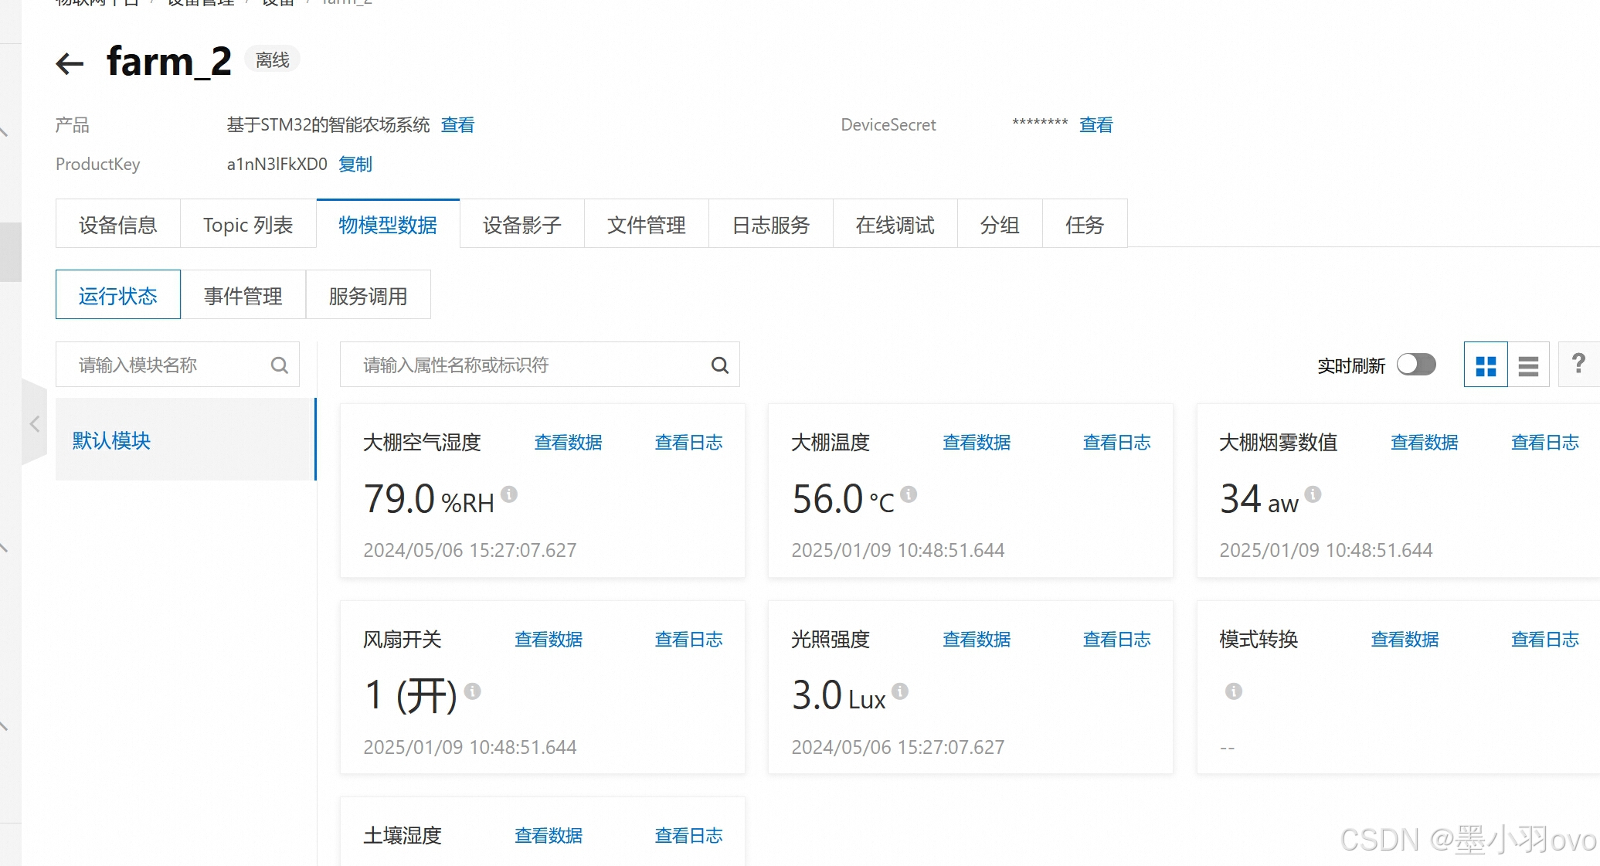
Task: Click info icon beside 56.0 ℃ value
Action: (909, 494)
